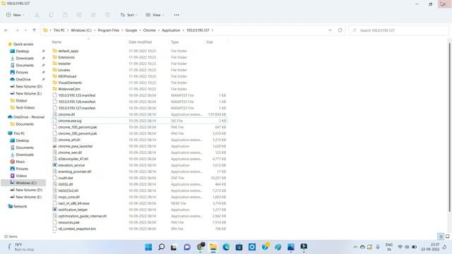Screen dimensions: 452x254
Task: Go back with the back arrow
Action: (6, 30)
